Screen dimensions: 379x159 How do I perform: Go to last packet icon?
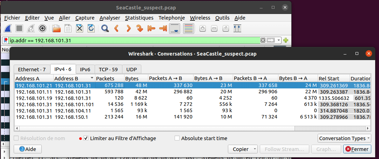(163, 28)
